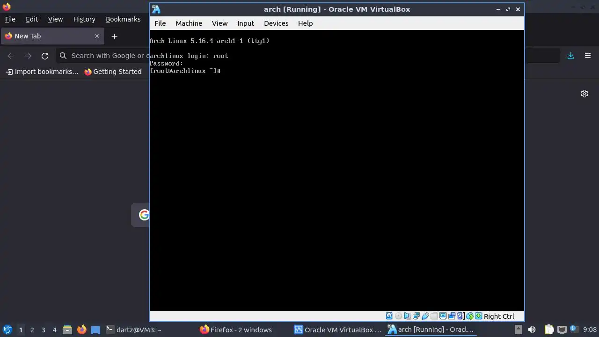Close the New Tab tab in Firefox
599x337 pixels.
pyautogui.click(x=97, y=36)
